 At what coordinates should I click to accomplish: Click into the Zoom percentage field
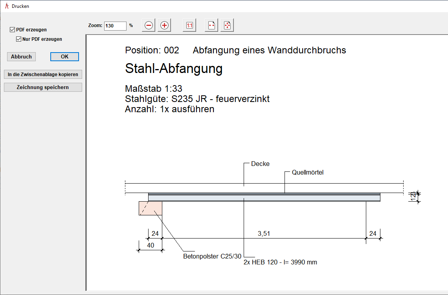click(115, 26)
